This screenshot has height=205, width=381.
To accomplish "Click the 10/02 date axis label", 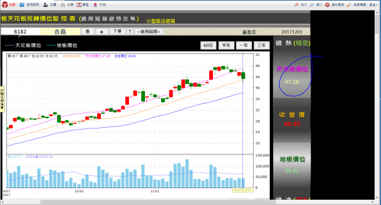I will point(79,191).
